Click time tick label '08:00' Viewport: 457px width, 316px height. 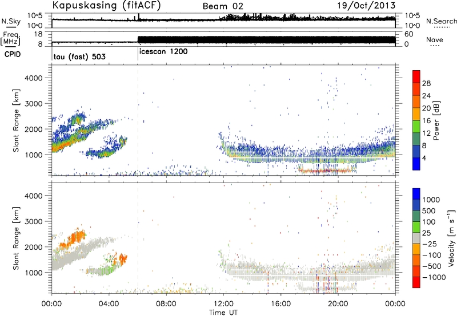166,304
